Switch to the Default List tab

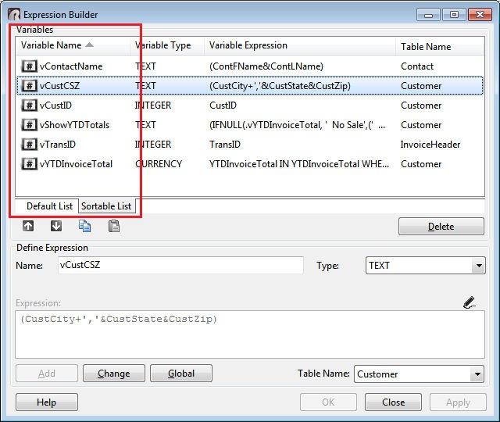[49, 206]
